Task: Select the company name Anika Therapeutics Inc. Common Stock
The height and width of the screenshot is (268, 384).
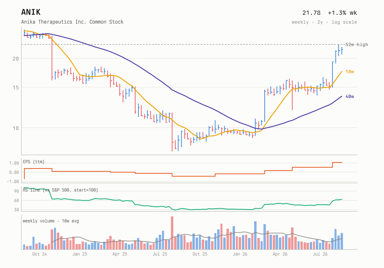Action: coord(72,22)
